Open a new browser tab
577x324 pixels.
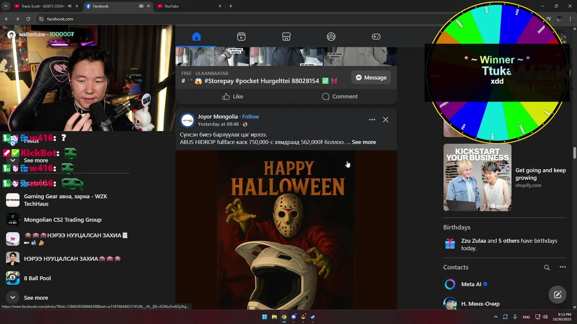coord(231,6)
